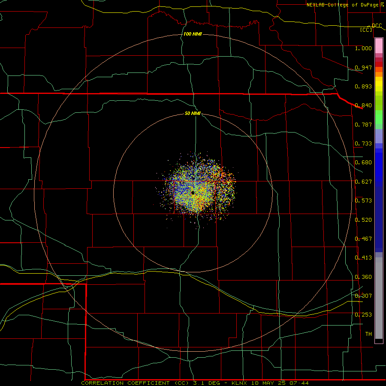Image resolution: width=386 pixels, height=386 pixels.
Task: Click the 0.360 scale value
Action: [363, 277]
